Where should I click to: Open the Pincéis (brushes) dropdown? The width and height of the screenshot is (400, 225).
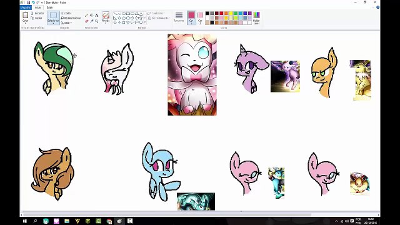106,22
